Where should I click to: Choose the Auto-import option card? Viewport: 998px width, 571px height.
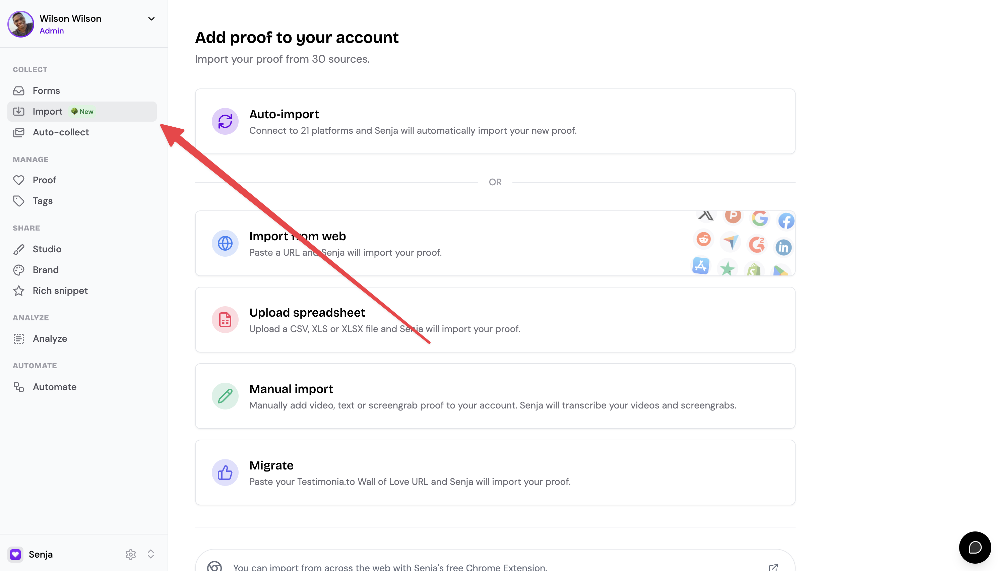pos(495,121)
